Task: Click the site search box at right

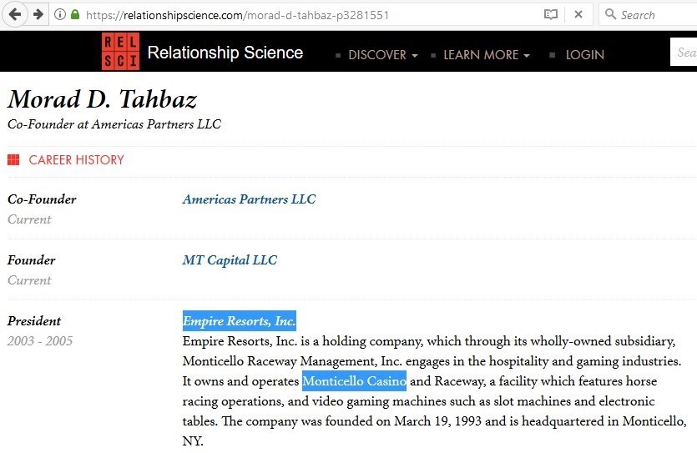Action: point(684,53)
